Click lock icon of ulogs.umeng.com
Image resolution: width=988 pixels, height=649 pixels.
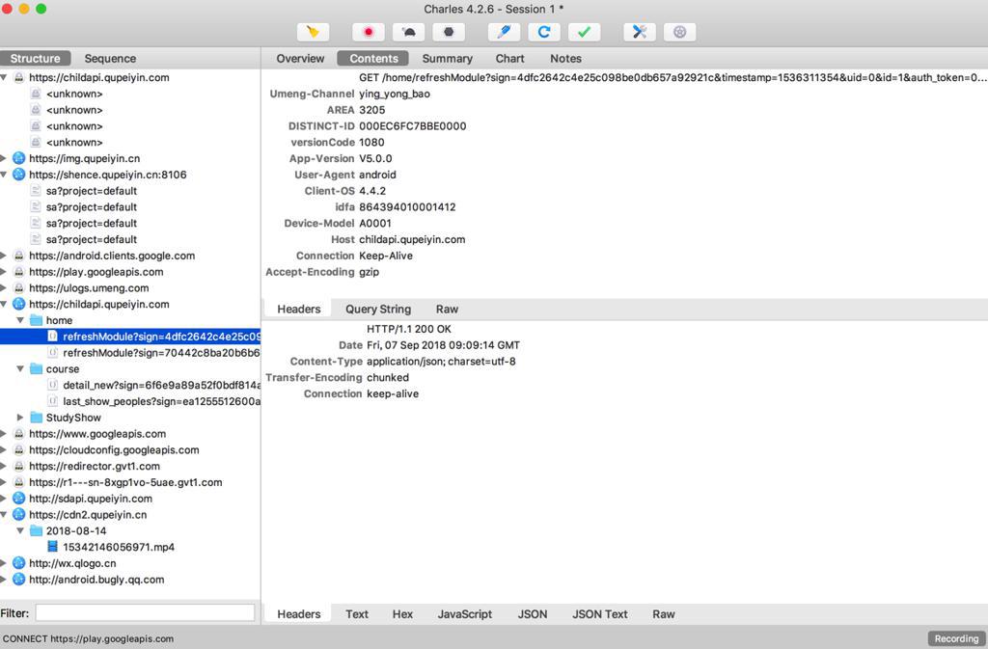[x=19, y=288]
